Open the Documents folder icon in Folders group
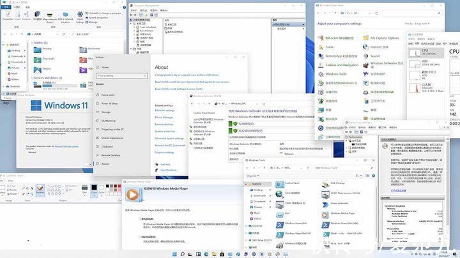The height and width of the screenshot is (258, 460). pyautogui.click(x=83, y=50)
